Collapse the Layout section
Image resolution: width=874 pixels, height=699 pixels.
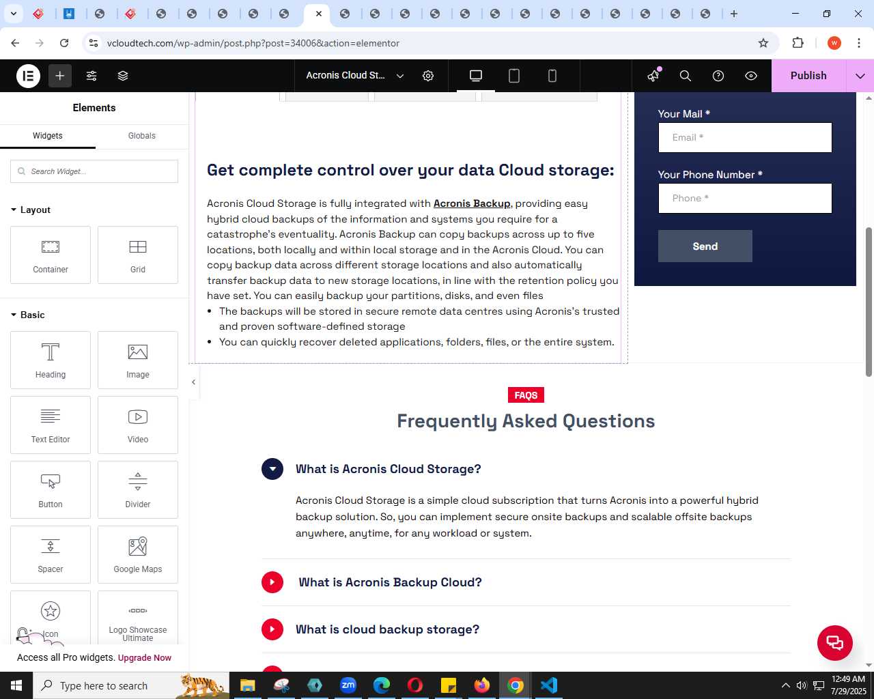point(31,210)
